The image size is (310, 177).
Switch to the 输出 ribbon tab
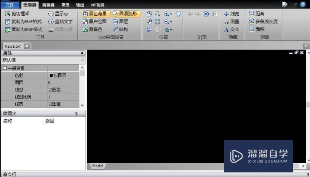(x=80, y=5)
